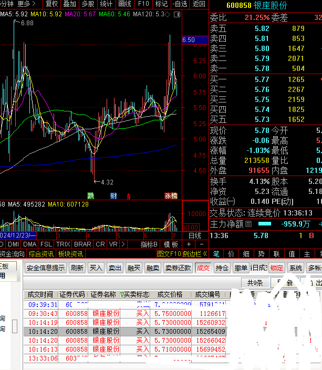The width and height of the screenshot is (322, 370).
Task: Click 多股 in chart toolbar
Action: pyautogui.click(x=88, y=4)
